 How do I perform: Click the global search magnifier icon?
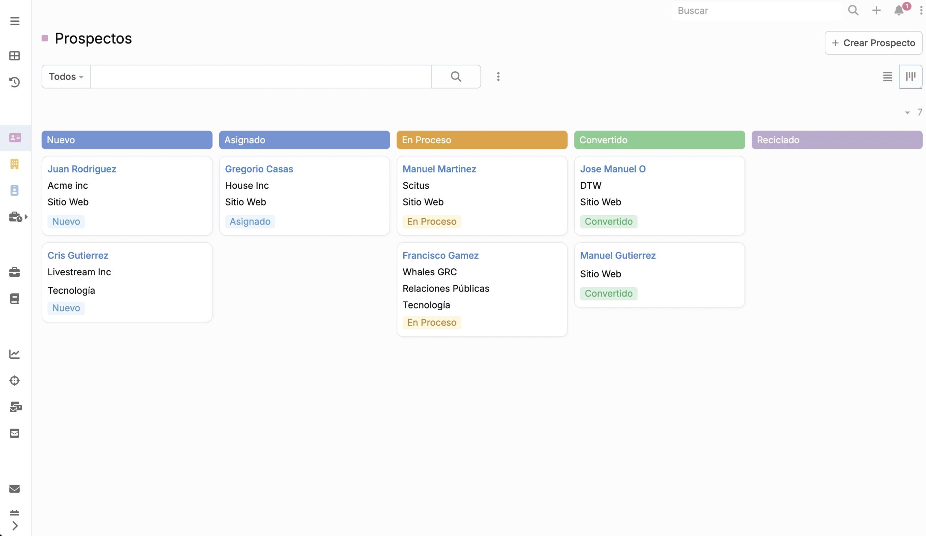coord(853,10)
